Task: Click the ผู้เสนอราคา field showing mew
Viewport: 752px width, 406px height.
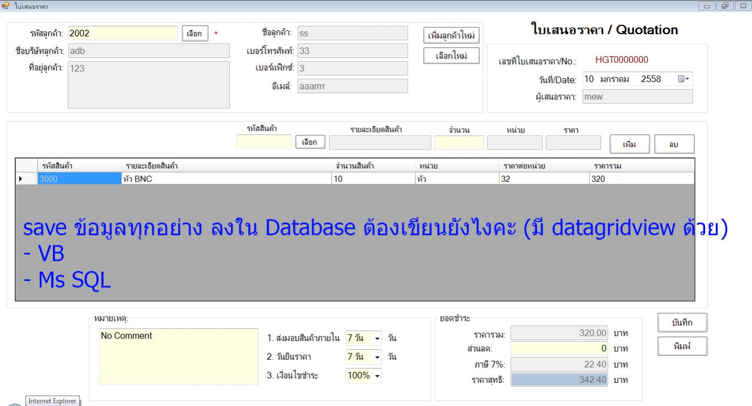Action: click(637, 97)
